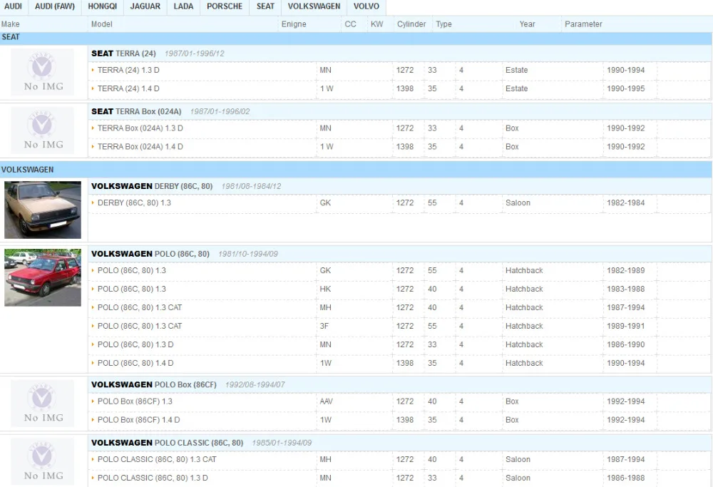Click the 1983-1988 year cell

click(626, 289)
